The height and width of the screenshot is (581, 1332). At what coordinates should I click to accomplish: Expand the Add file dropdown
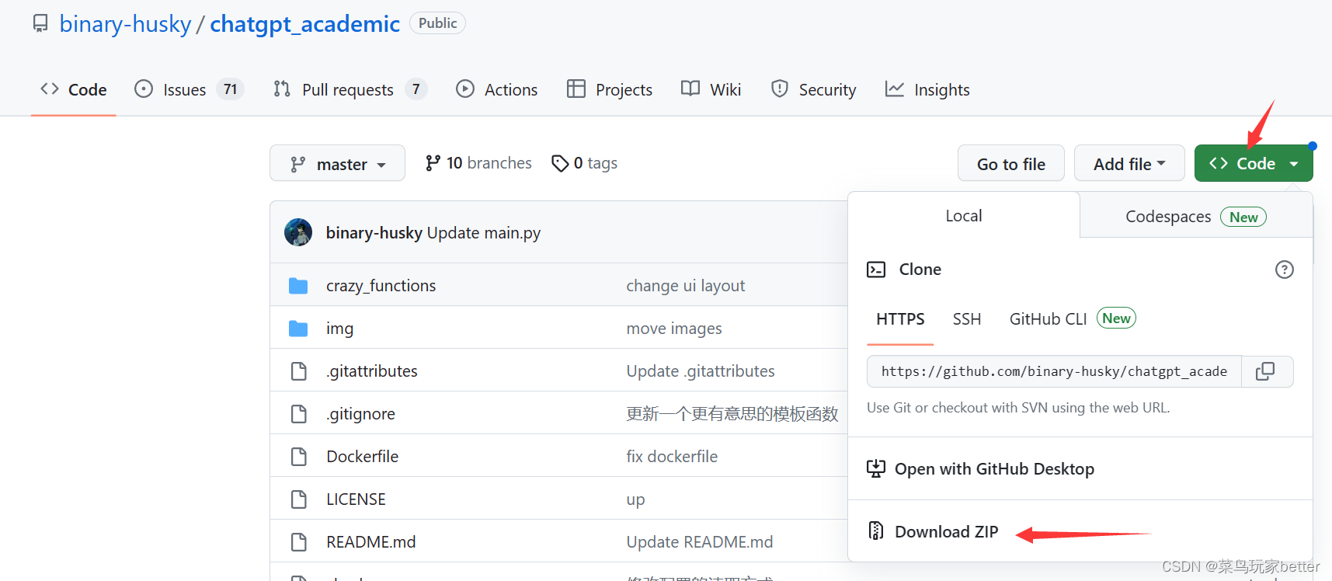[x=1129, y=163]
